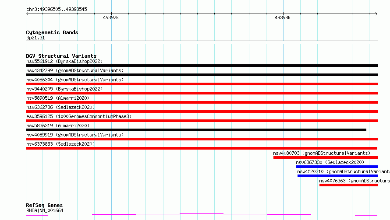390x220 pixels.
Task: Click the 3p21.31 band label
Action: click(x=35, y=38)
